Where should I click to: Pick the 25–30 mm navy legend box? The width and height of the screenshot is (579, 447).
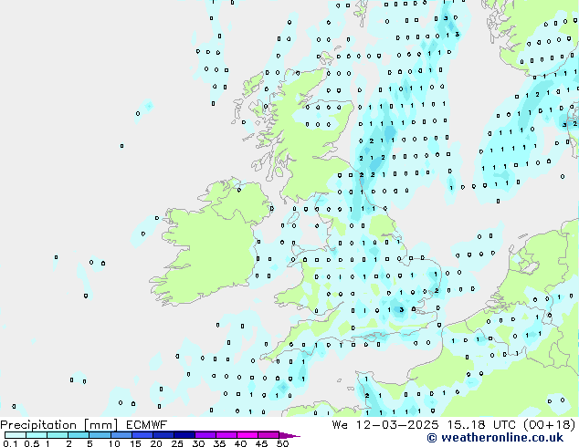(184, 435)
